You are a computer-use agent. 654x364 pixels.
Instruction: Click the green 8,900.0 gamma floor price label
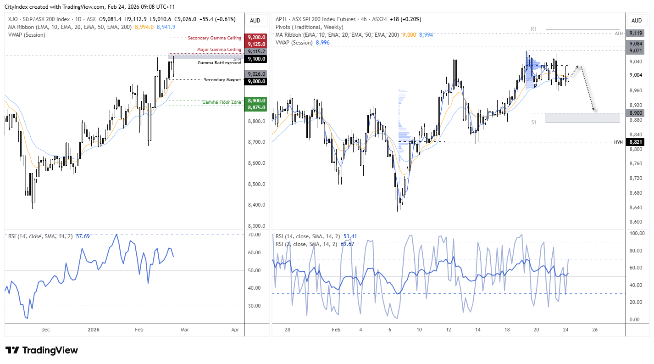[256, 101]
